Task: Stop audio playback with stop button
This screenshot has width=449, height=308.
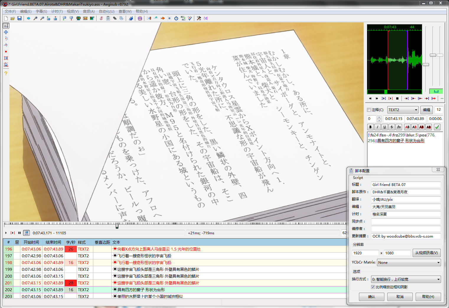Action: 397,98
